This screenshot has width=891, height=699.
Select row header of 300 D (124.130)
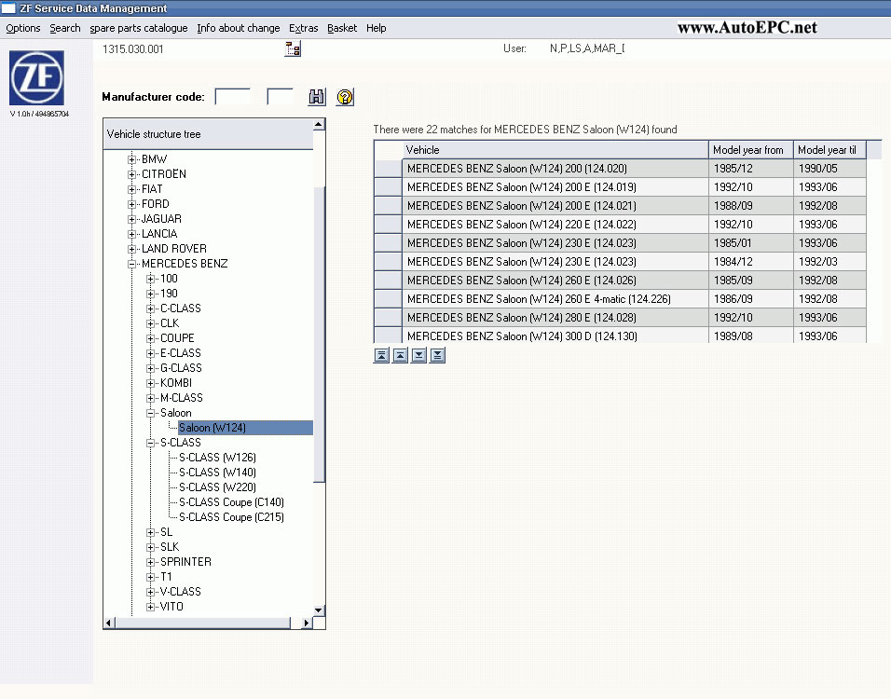point(388,336)
